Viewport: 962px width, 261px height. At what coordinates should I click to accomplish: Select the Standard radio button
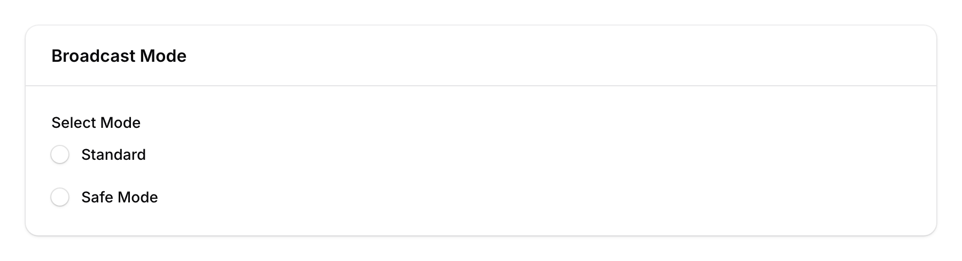(x=60, y=155)
